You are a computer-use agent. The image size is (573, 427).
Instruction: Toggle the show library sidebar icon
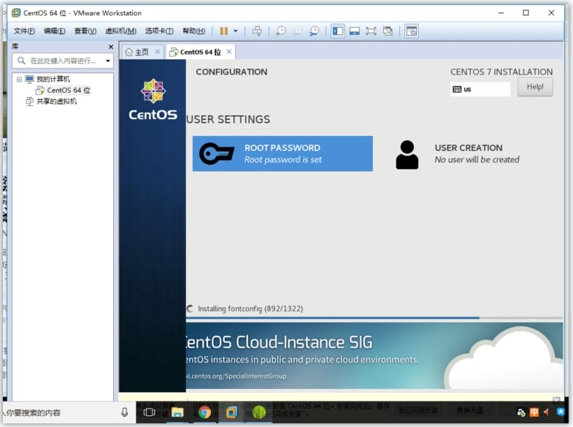tap(337, 31)
